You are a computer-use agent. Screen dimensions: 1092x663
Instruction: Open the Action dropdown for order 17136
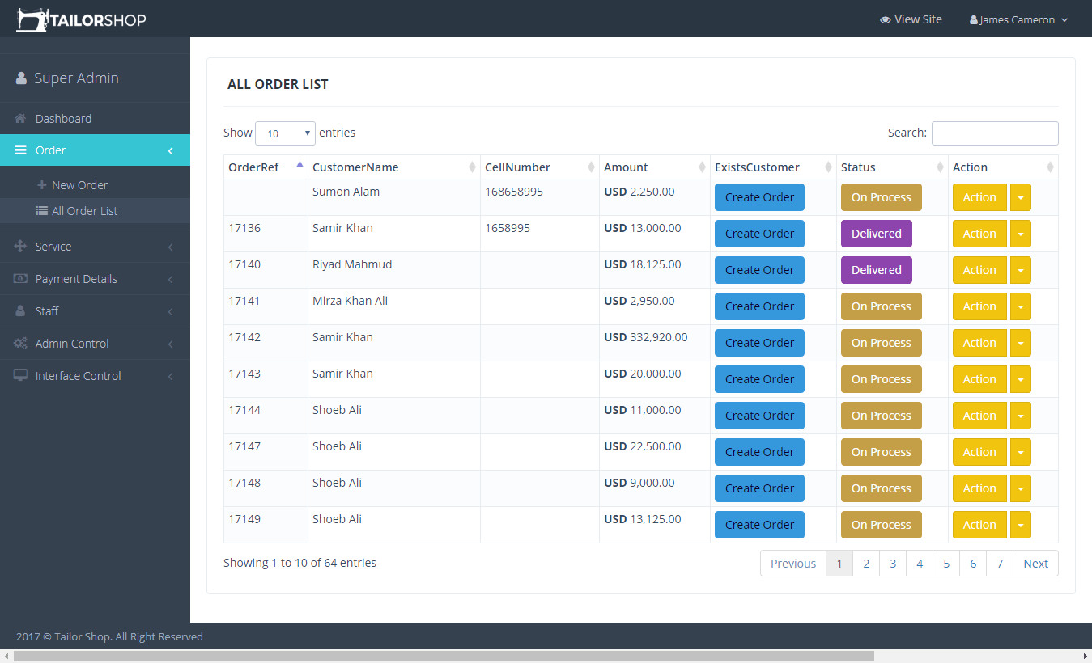[x=1020, y=233]
